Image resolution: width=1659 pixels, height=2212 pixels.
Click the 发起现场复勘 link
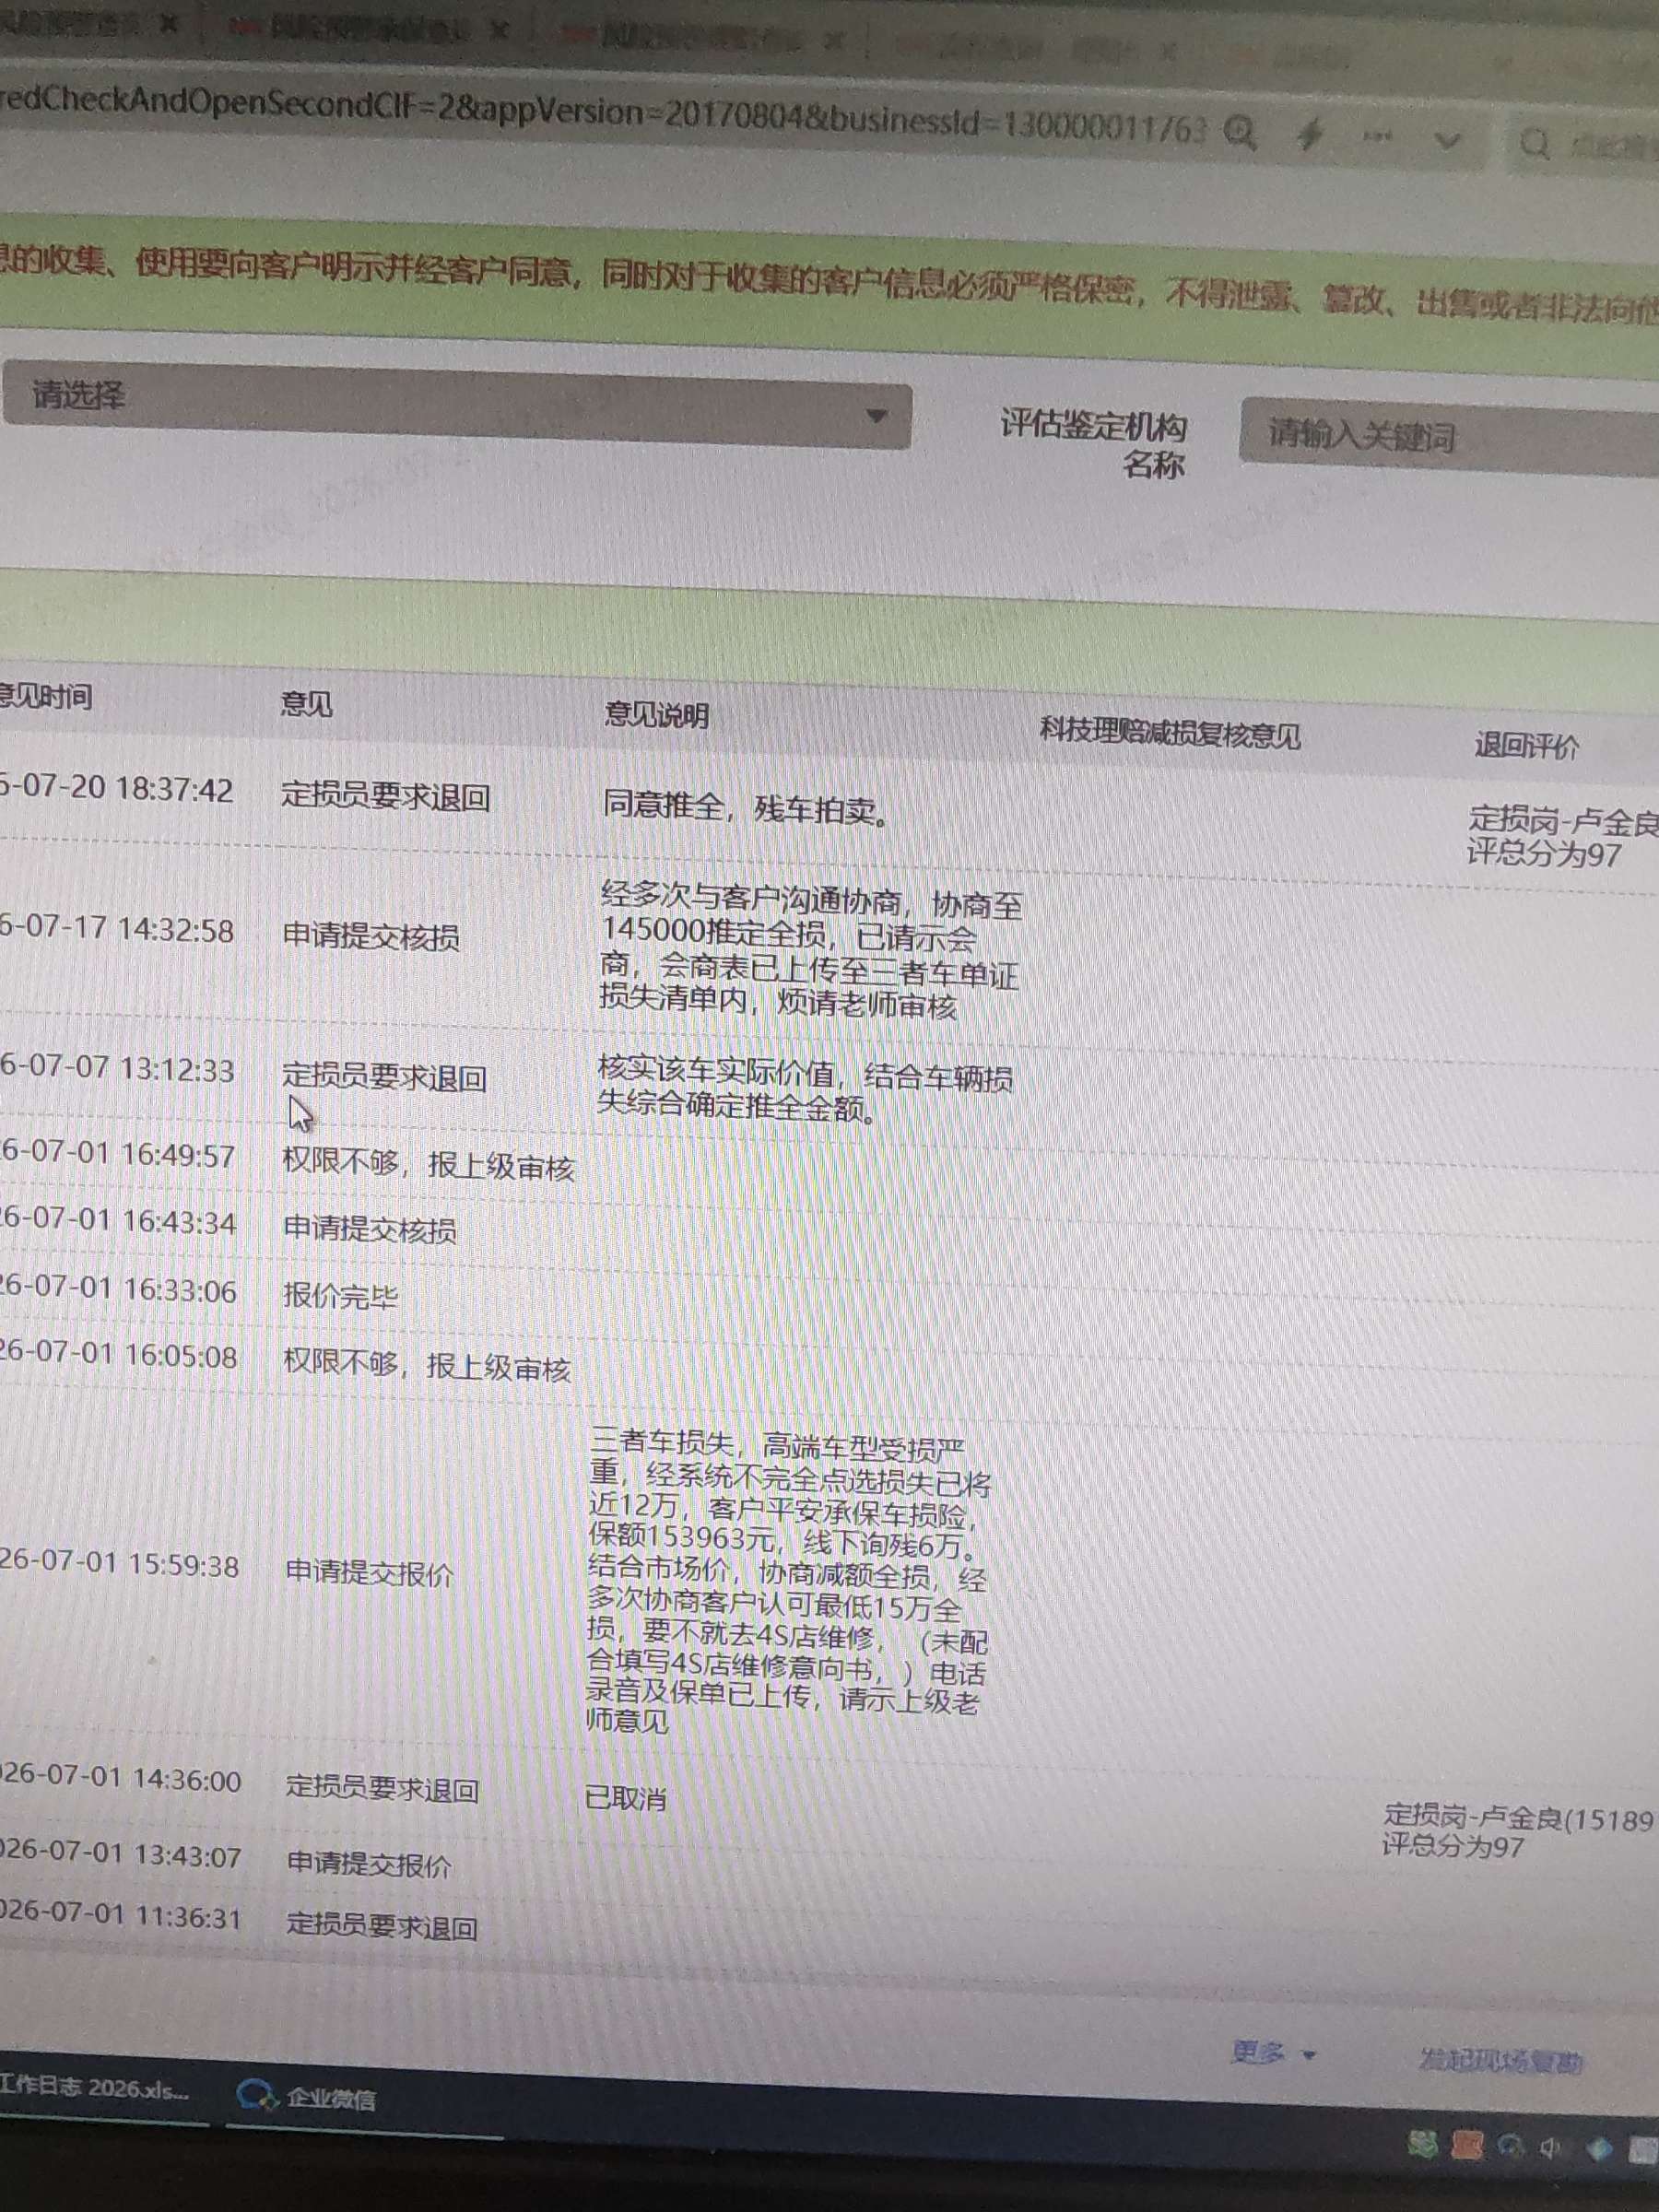(1500, 2060)
